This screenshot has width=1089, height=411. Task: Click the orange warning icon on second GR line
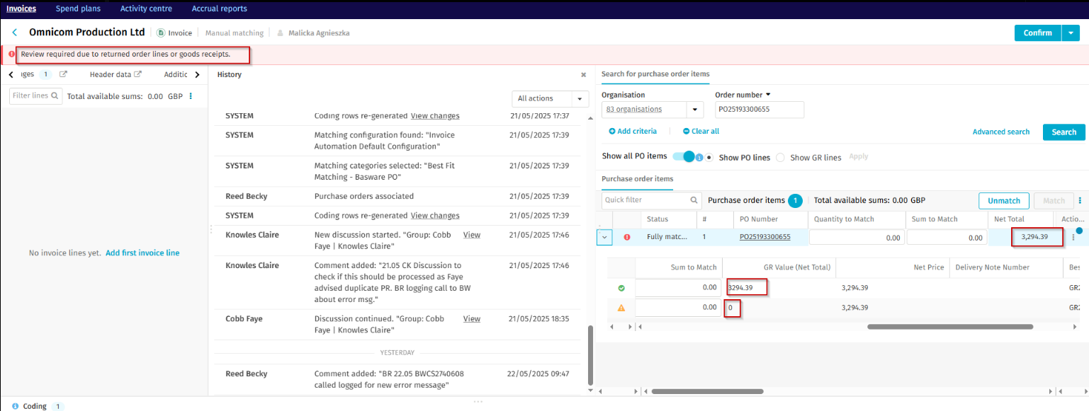621,308
